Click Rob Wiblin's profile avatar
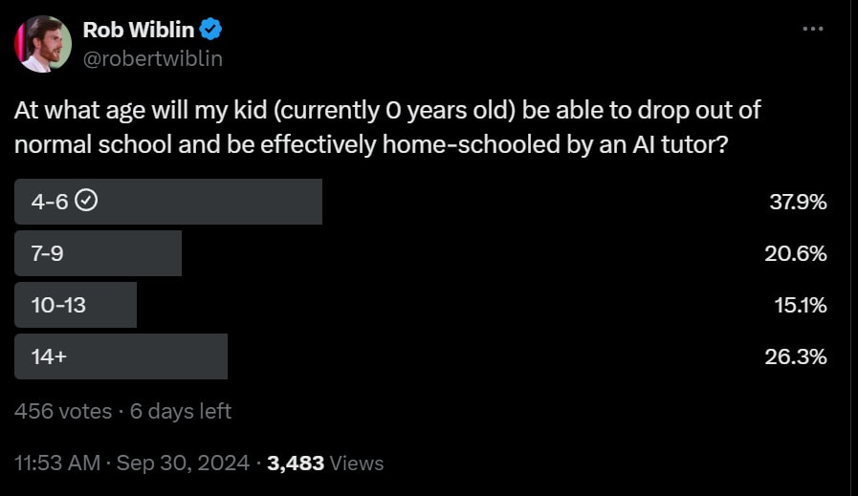 point(43,44)
